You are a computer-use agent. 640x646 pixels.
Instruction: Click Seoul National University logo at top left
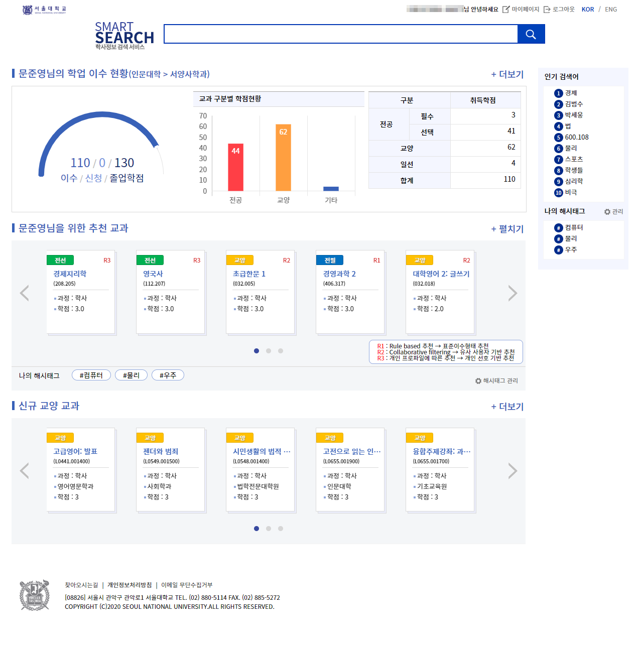pos(44,10)
